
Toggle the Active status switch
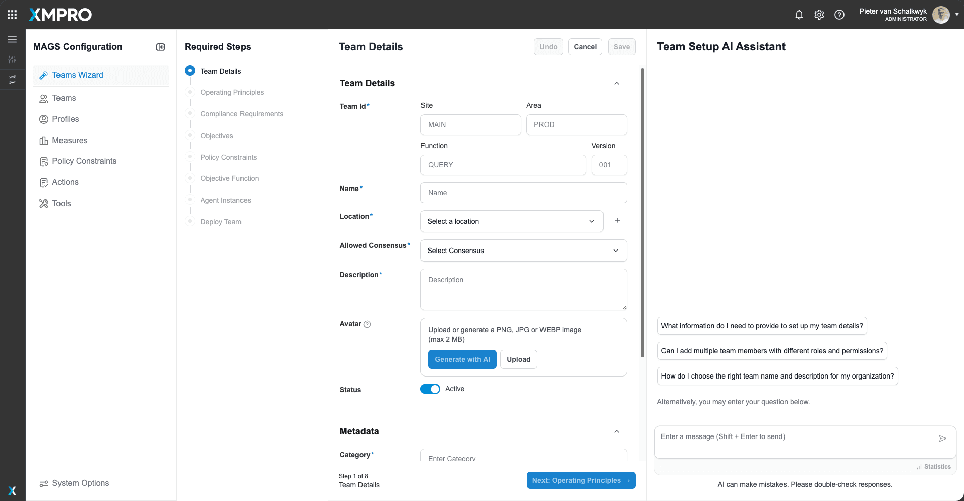[430, 389]
